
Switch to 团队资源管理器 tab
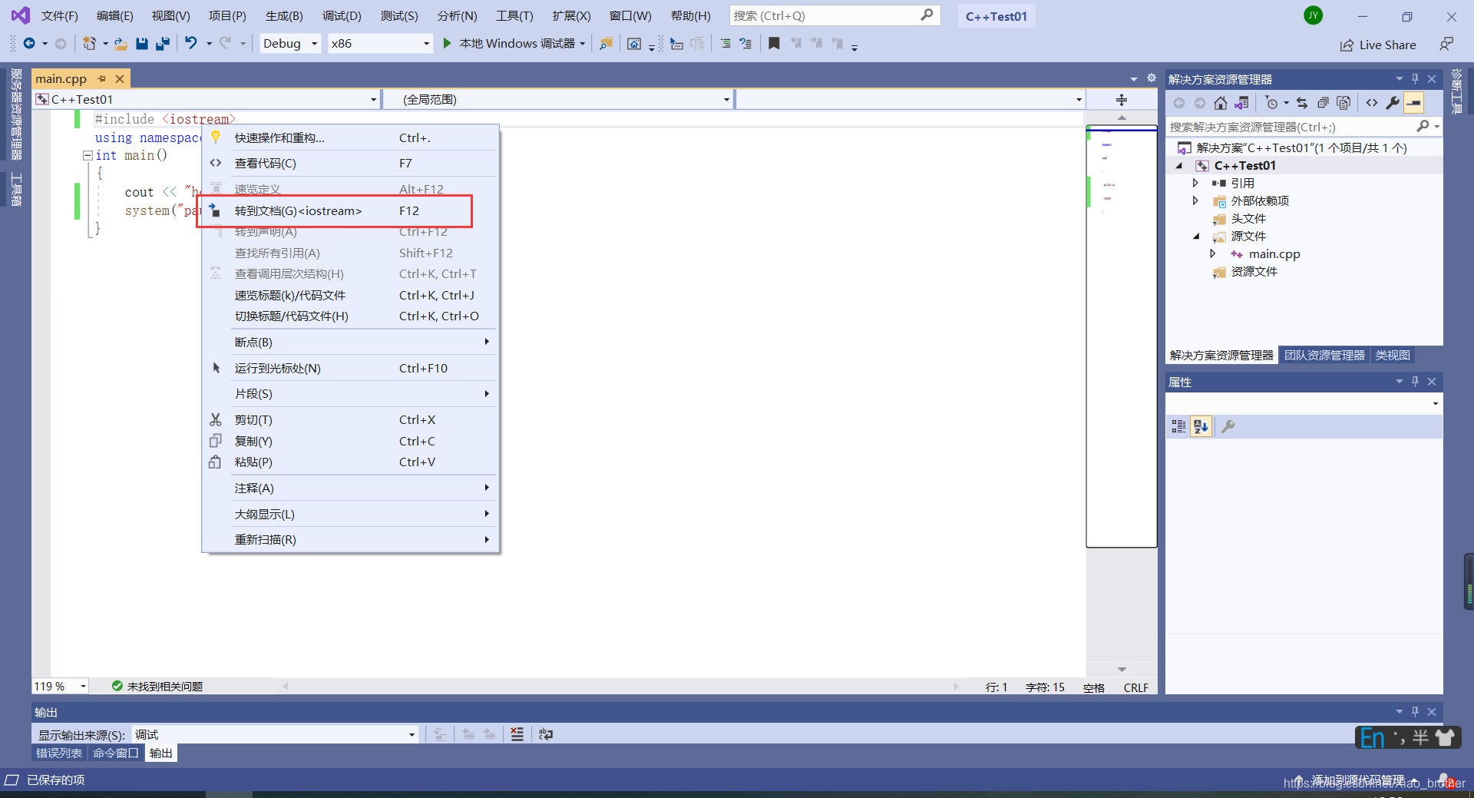pos(1324,355)
